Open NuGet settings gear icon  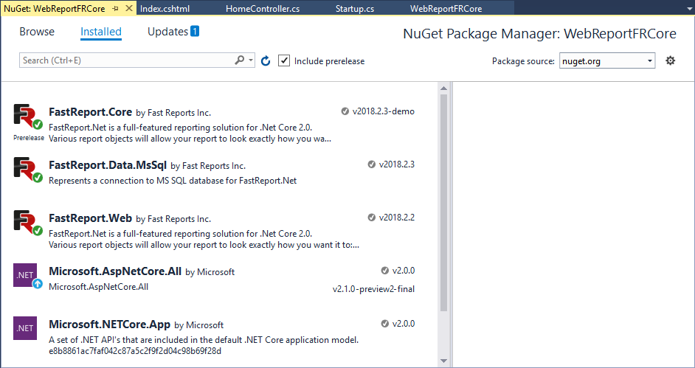pos(670,60)
